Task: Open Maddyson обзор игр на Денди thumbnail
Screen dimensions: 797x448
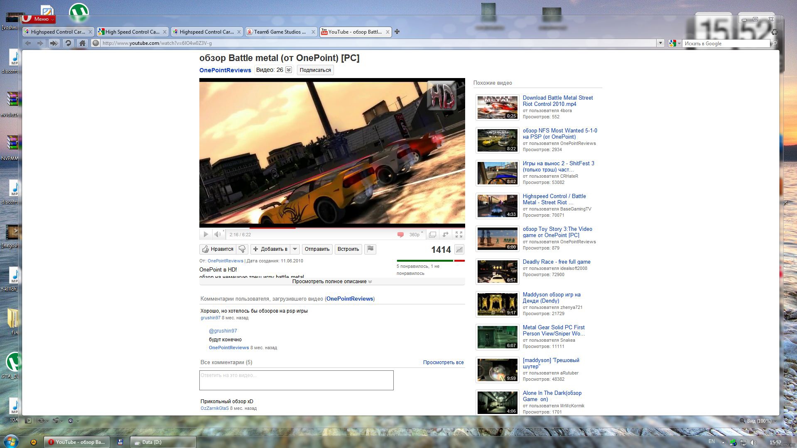Action: [497, 304]
